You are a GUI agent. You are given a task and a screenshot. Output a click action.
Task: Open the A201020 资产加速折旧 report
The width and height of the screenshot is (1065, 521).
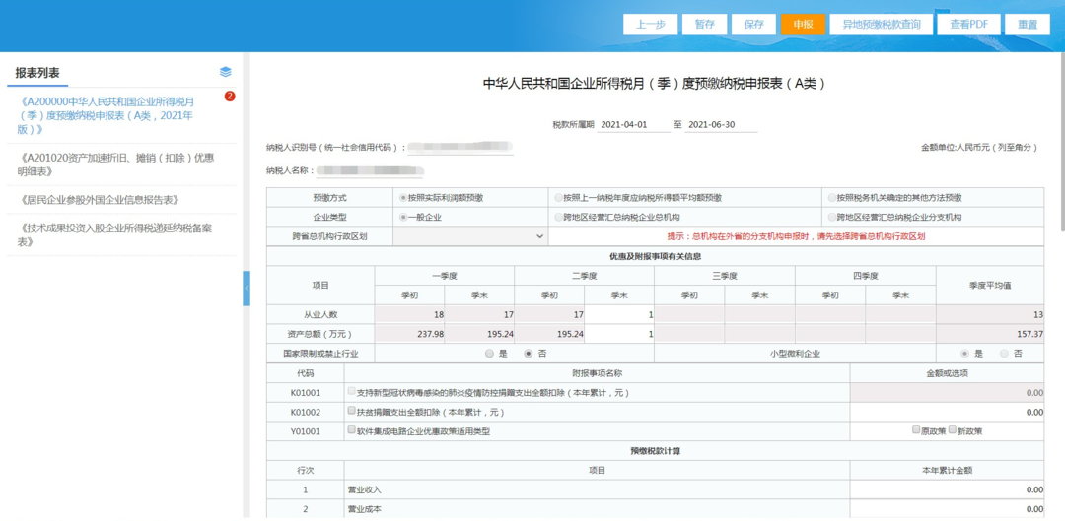(x=115, y=164)
